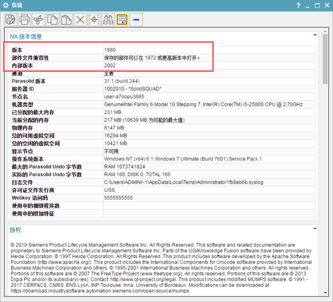
Task: Click the Delete X icon in toolbar
Action: (x=80, y=20)
